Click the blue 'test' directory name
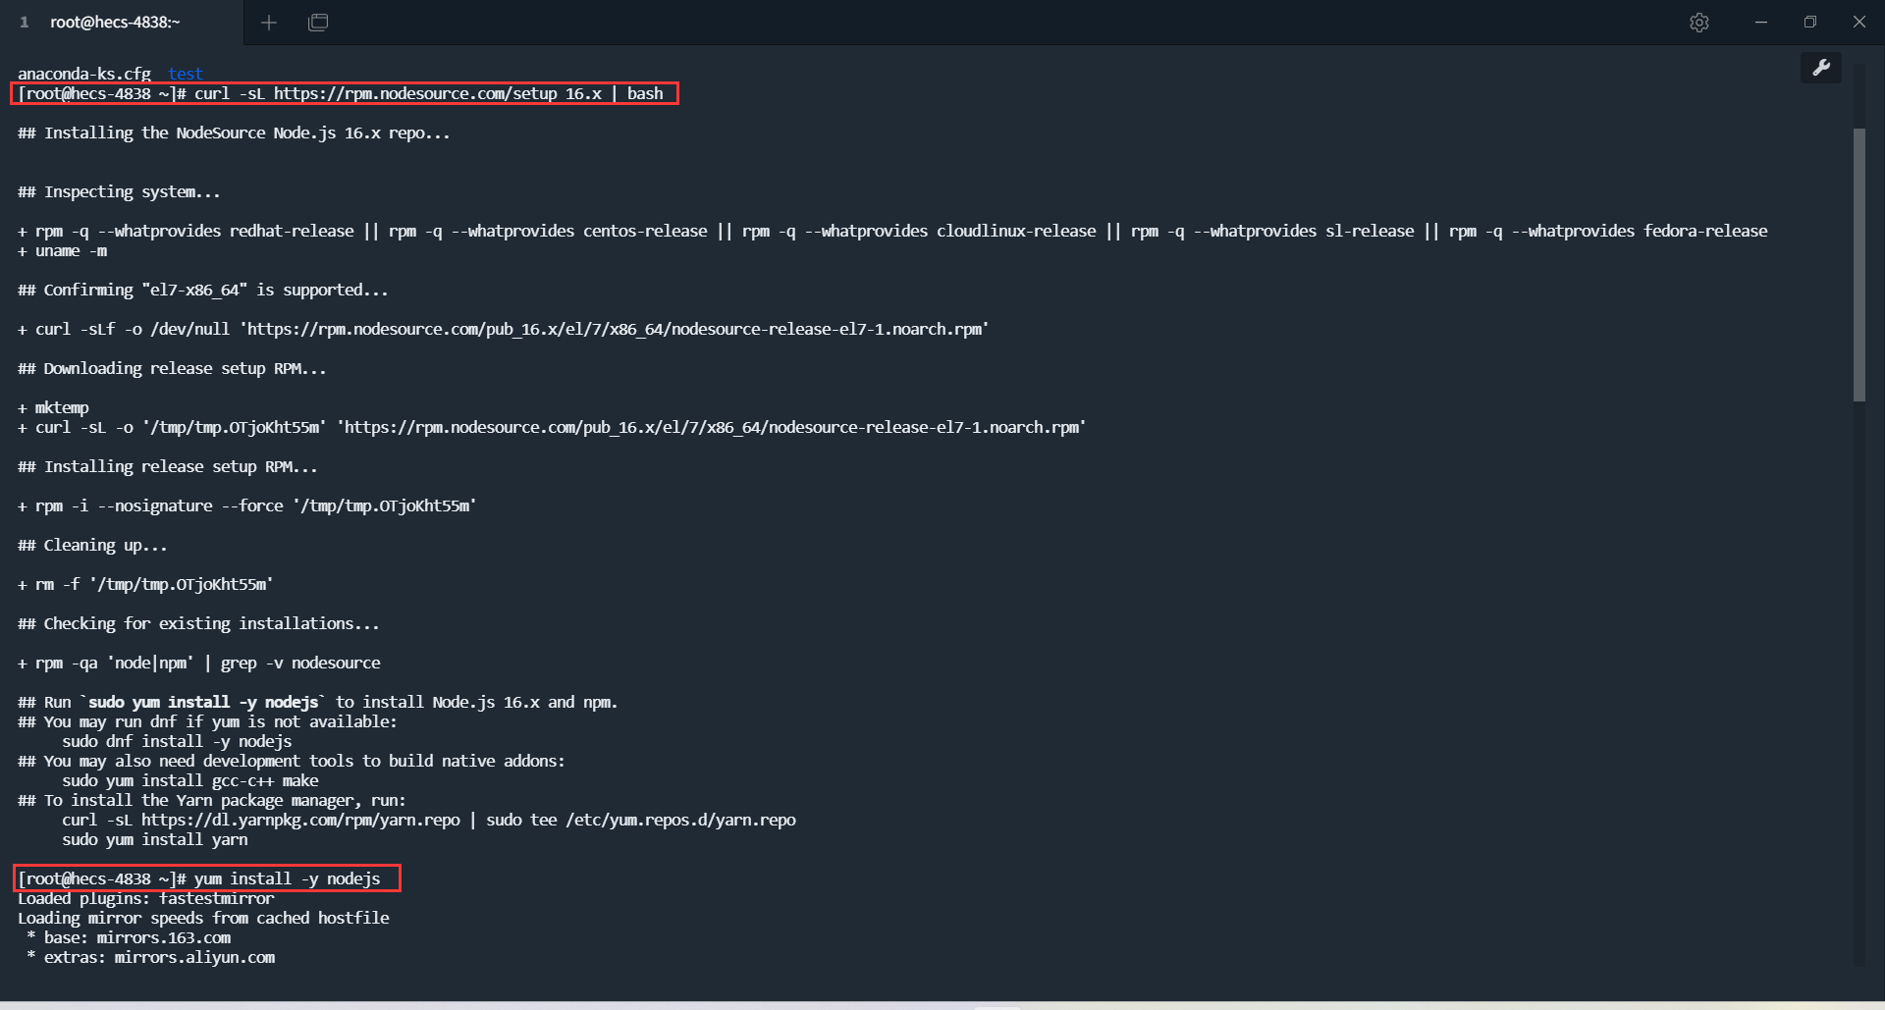This screenshot has height=1010, width=1885. 186,74
